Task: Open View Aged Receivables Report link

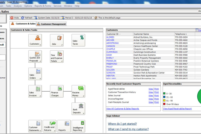Action: click(x=178, y=109)
